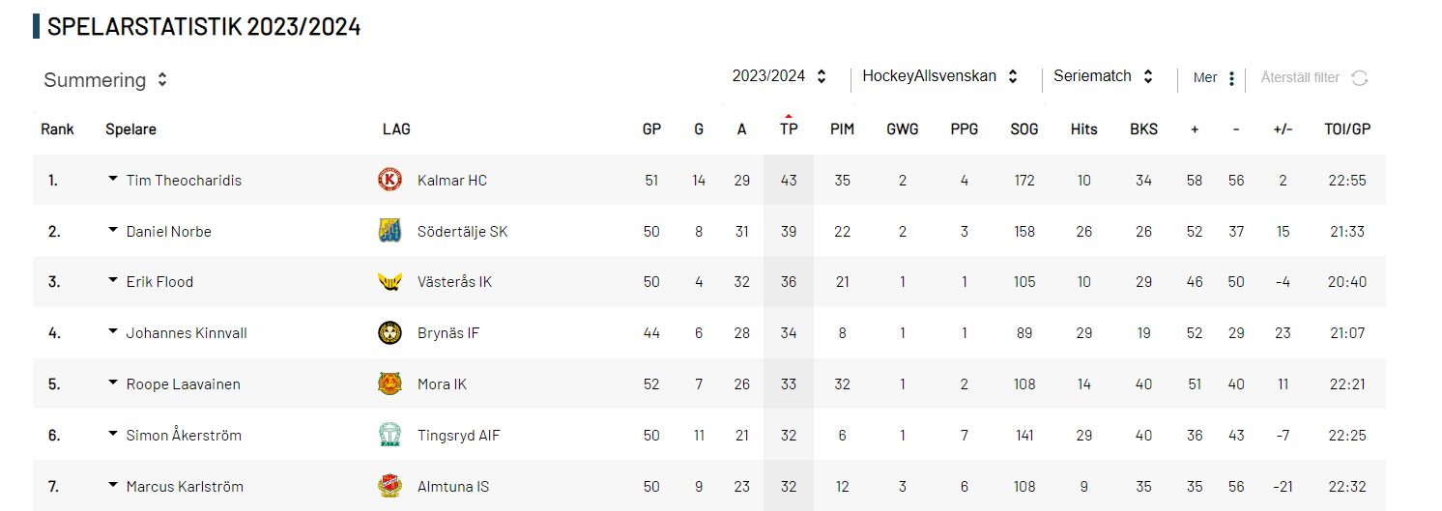Click the Södertälje SK team logo

tap(389, 231)
